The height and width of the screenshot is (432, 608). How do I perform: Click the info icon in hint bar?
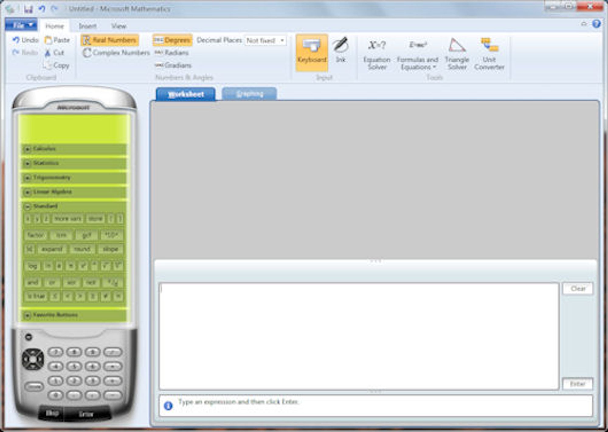click(x=168, y=406)
